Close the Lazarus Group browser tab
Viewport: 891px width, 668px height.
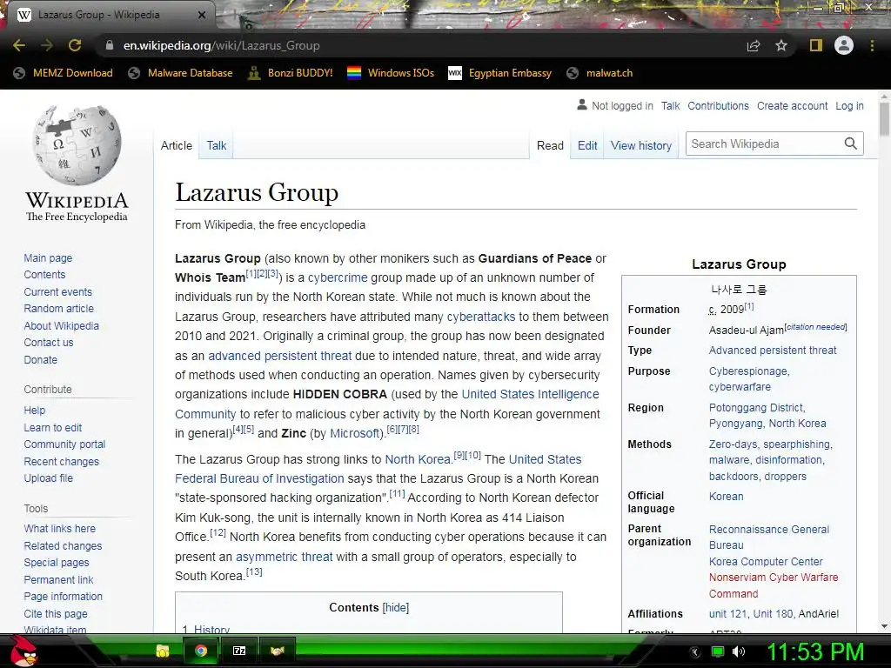tap(202, 15)
